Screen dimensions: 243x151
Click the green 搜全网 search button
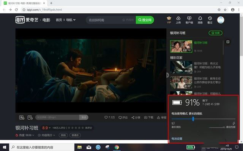(145, 20)
